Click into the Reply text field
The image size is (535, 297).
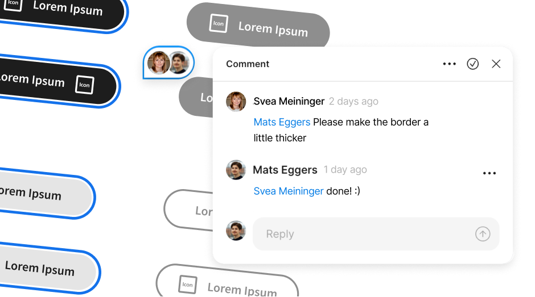tap(376, 234)
